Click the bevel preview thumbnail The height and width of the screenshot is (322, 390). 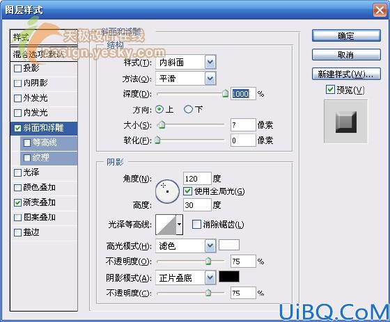[345, 122]
